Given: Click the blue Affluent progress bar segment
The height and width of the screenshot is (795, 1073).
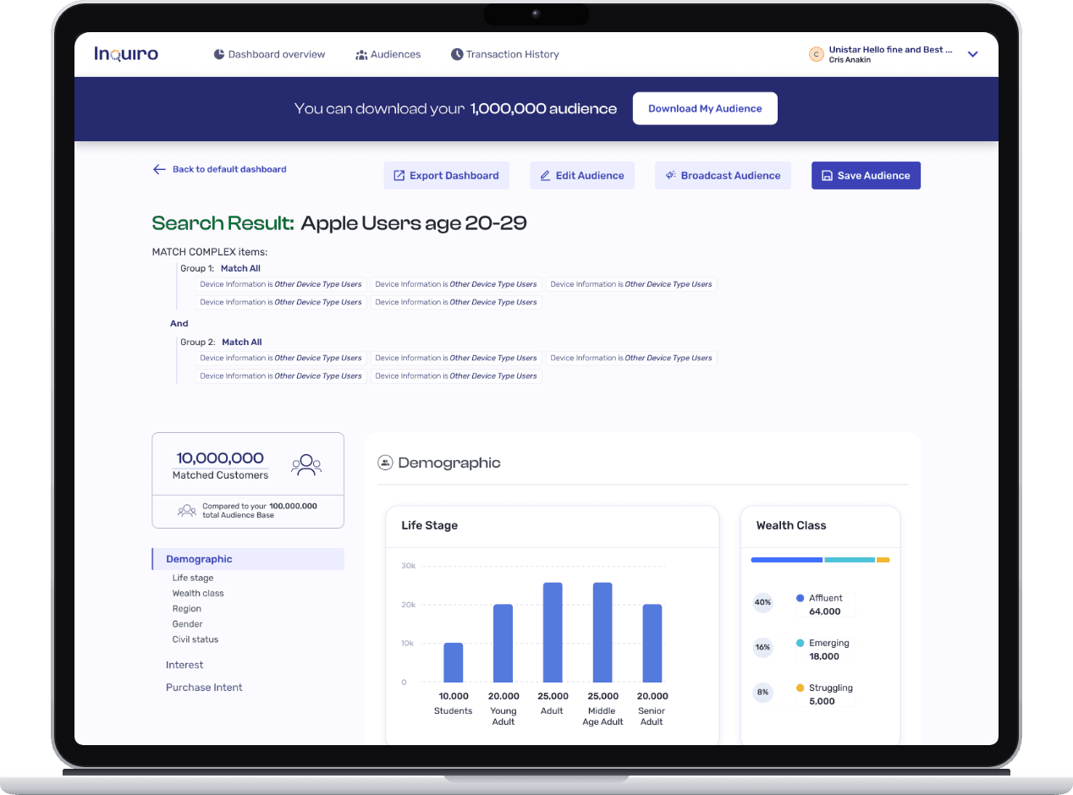Looking at the screenshot, I should click(x=787, y=560).
